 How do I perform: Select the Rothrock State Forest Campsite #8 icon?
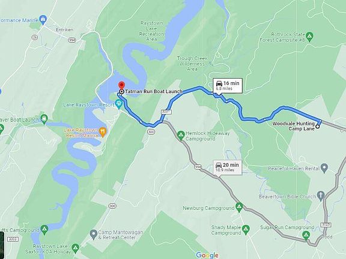click(310, 37)
